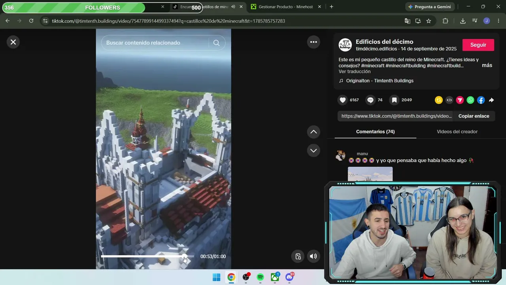Share the video to Facebook
Viewport: 506px width, 285px height.
pos(481,100)
